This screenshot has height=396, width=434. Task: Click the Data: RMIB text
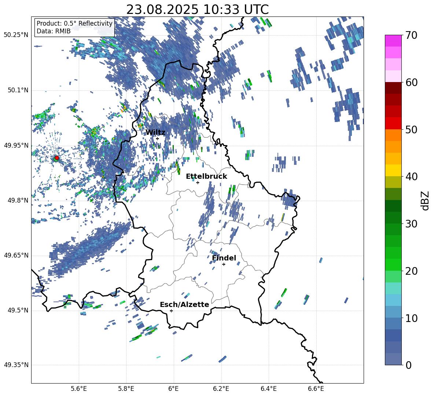click(x=54, y=31)
